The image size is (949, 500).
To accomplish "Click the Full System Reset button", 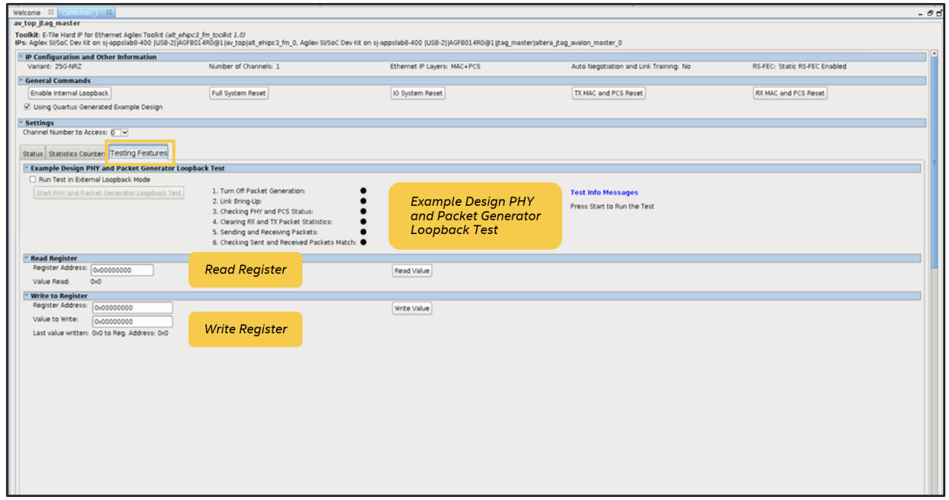I will (x=238, y=93).
